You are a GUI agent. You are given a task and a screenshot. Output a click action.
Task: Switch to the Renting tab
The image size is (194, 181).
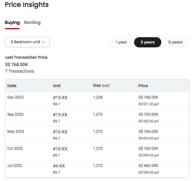click(x=32, y=23)
